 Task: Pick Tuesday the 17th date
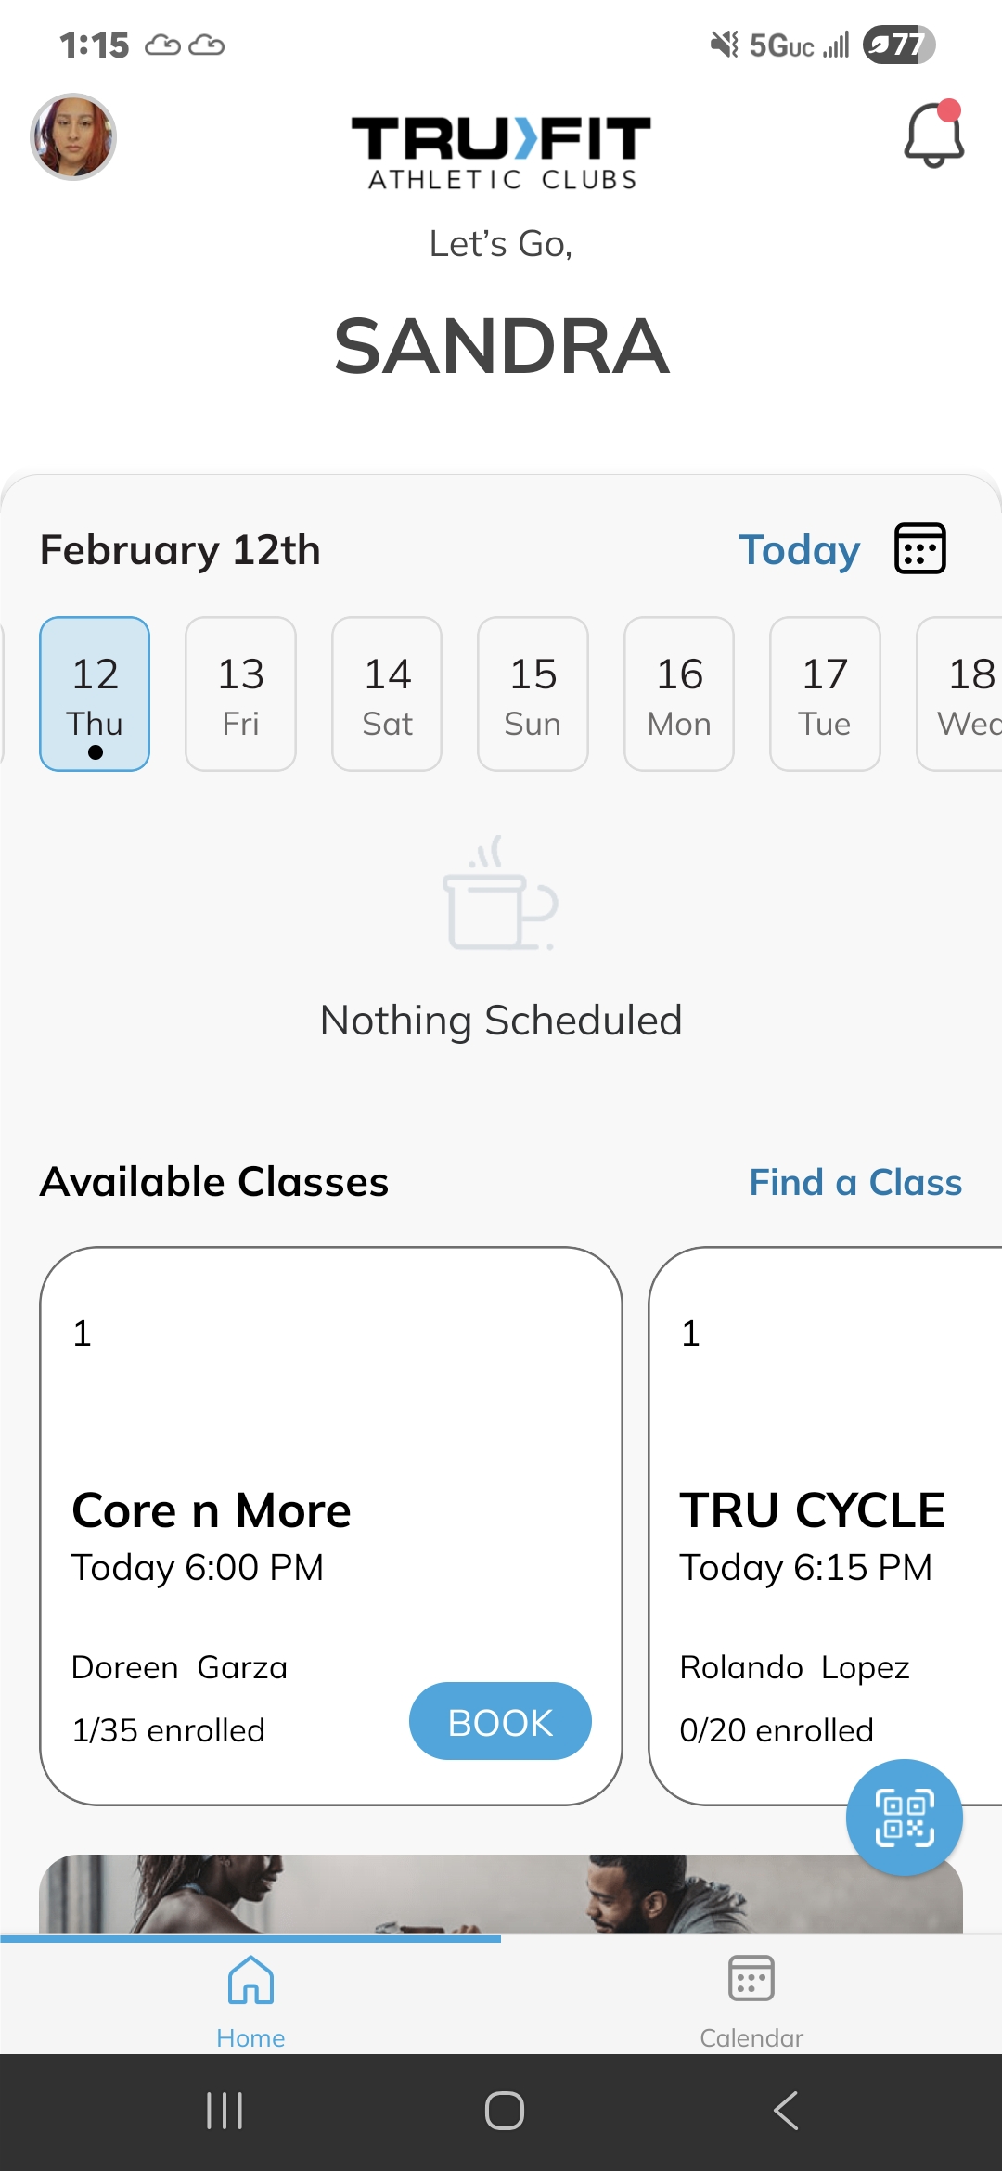(825, 694)
